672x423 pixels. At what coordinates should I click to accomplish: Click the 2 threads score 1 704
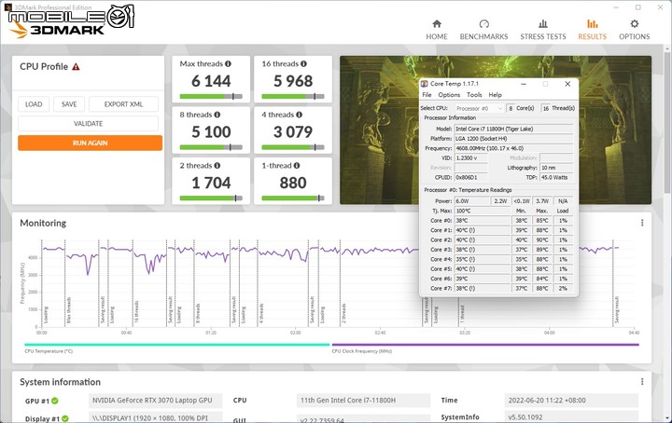pos(211,183)
